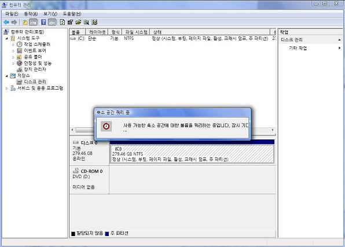Viewport: 345px width, 247px height.
Task: Click the open folder toolbar icon
Action: pyautogui.click(x=78, y=22)
